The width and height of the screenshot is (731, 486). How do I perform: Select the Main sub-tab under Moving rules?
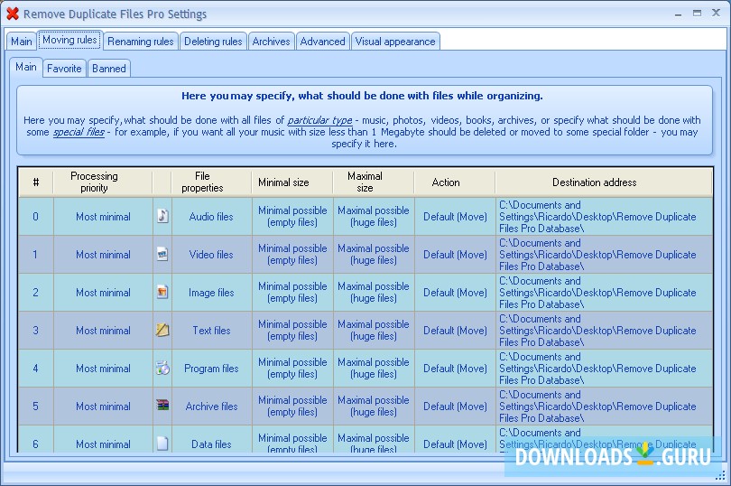(26, 67)
